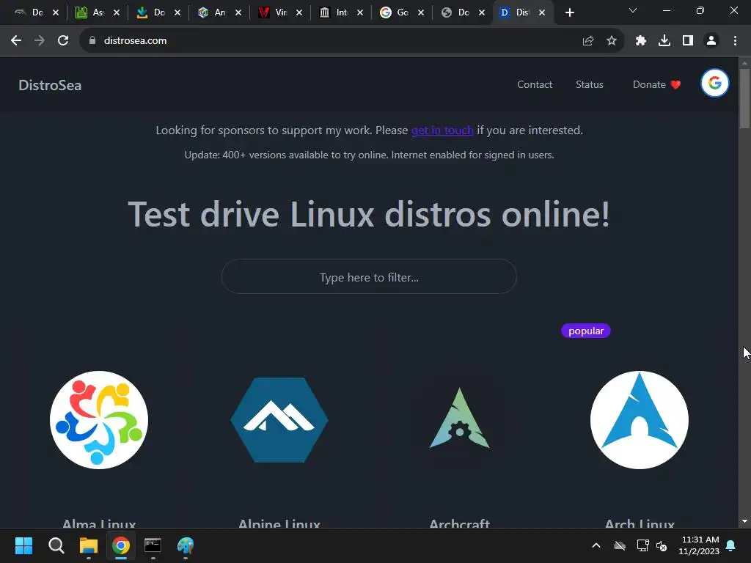This screenshot has height=563, width=751.
Task: Open the notifications bell in system tray
Action: click(731, 545)
